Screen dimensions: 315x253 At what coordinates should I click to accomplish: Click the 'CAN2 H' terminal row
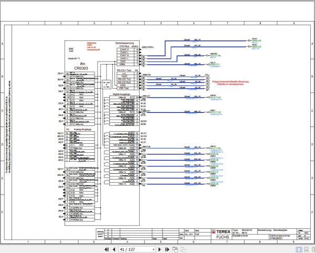[128, 49]
